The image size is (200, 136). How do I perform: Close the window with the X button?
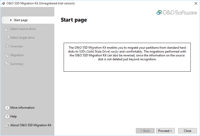point(196,3)
